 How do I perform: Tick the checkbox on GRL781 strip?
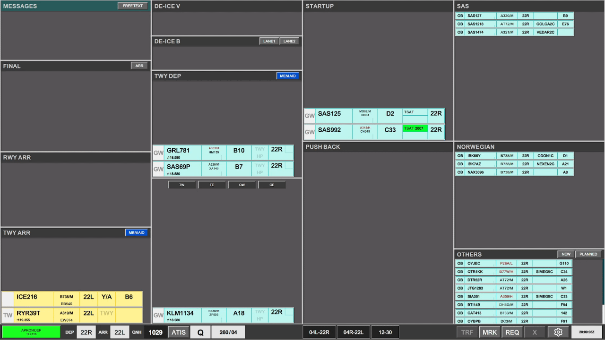coord(288,149)
